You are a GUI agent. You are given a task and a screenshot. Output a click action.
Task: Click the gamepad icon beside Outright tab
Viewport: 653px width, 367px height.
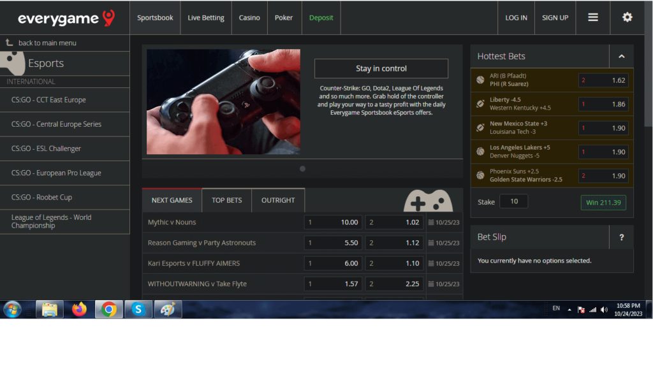point(428,201)
